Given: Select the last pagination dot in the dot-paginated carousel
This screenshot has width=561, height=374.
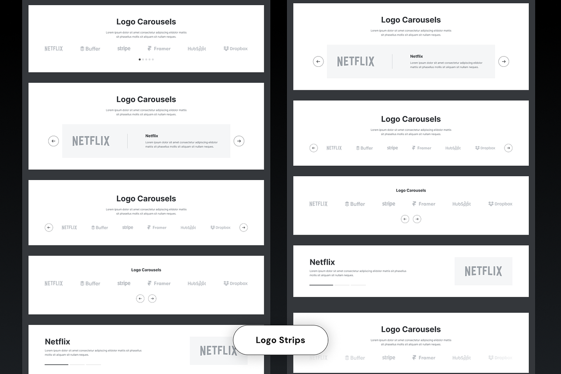Looking at the screenshot, I should pos(152,59).
